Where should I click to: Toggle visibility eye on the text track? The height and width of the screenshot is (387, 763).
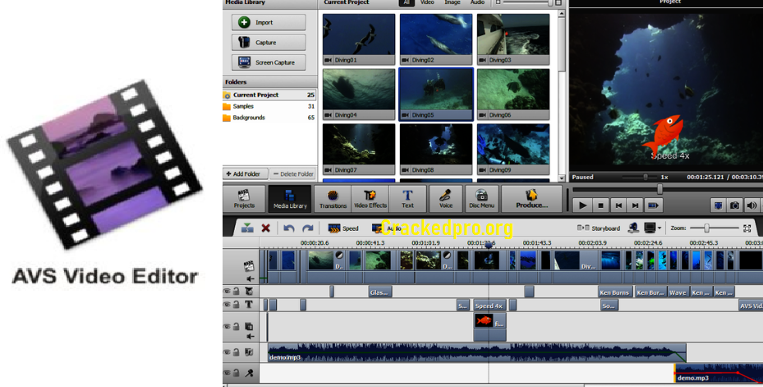tap(227, 304)
